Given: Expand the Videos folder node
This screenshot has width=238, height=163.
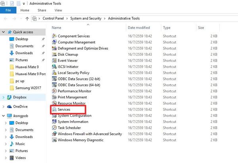Looking at the screenshot, I should point(6,158).
